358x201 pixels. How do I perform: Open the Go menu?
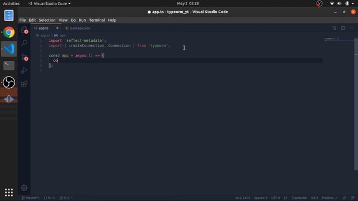73,20
